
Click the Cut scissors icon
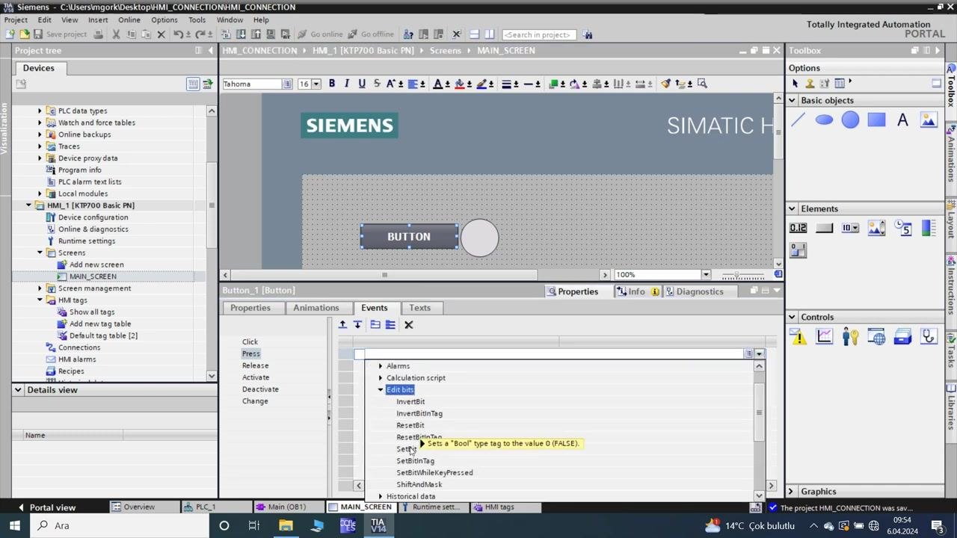116,34
